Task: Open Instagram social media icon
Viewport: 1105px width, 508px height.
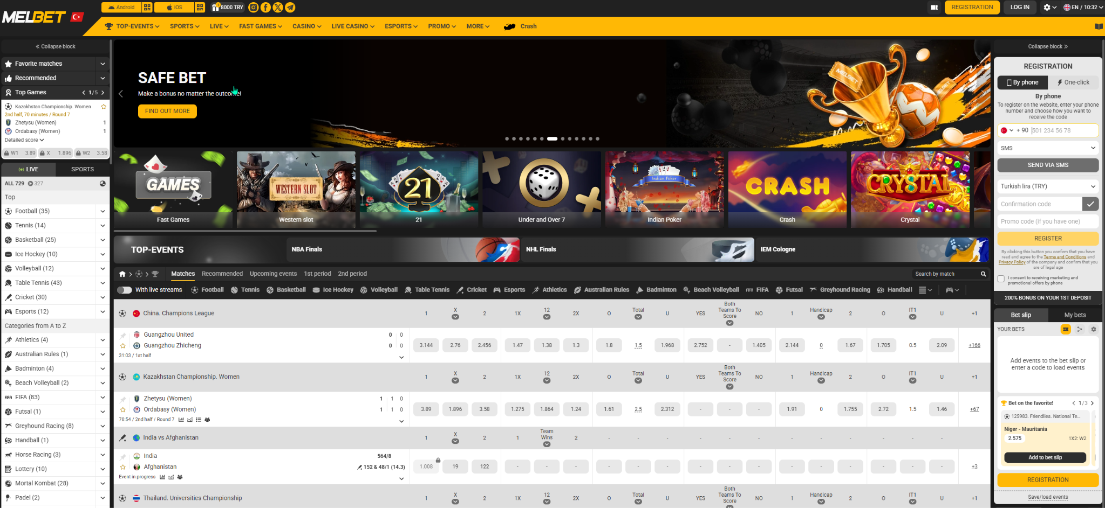Action: tap(253, 8)
